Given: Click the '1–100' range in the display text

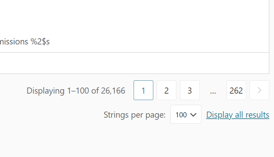Looking at the screenshot, I should pyautogui.click(x=78, y=91).
